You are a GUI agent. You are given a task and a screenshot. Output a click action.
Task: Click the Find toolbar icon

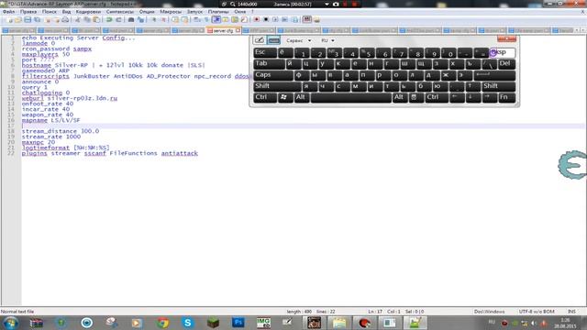[x=131, y=19]
